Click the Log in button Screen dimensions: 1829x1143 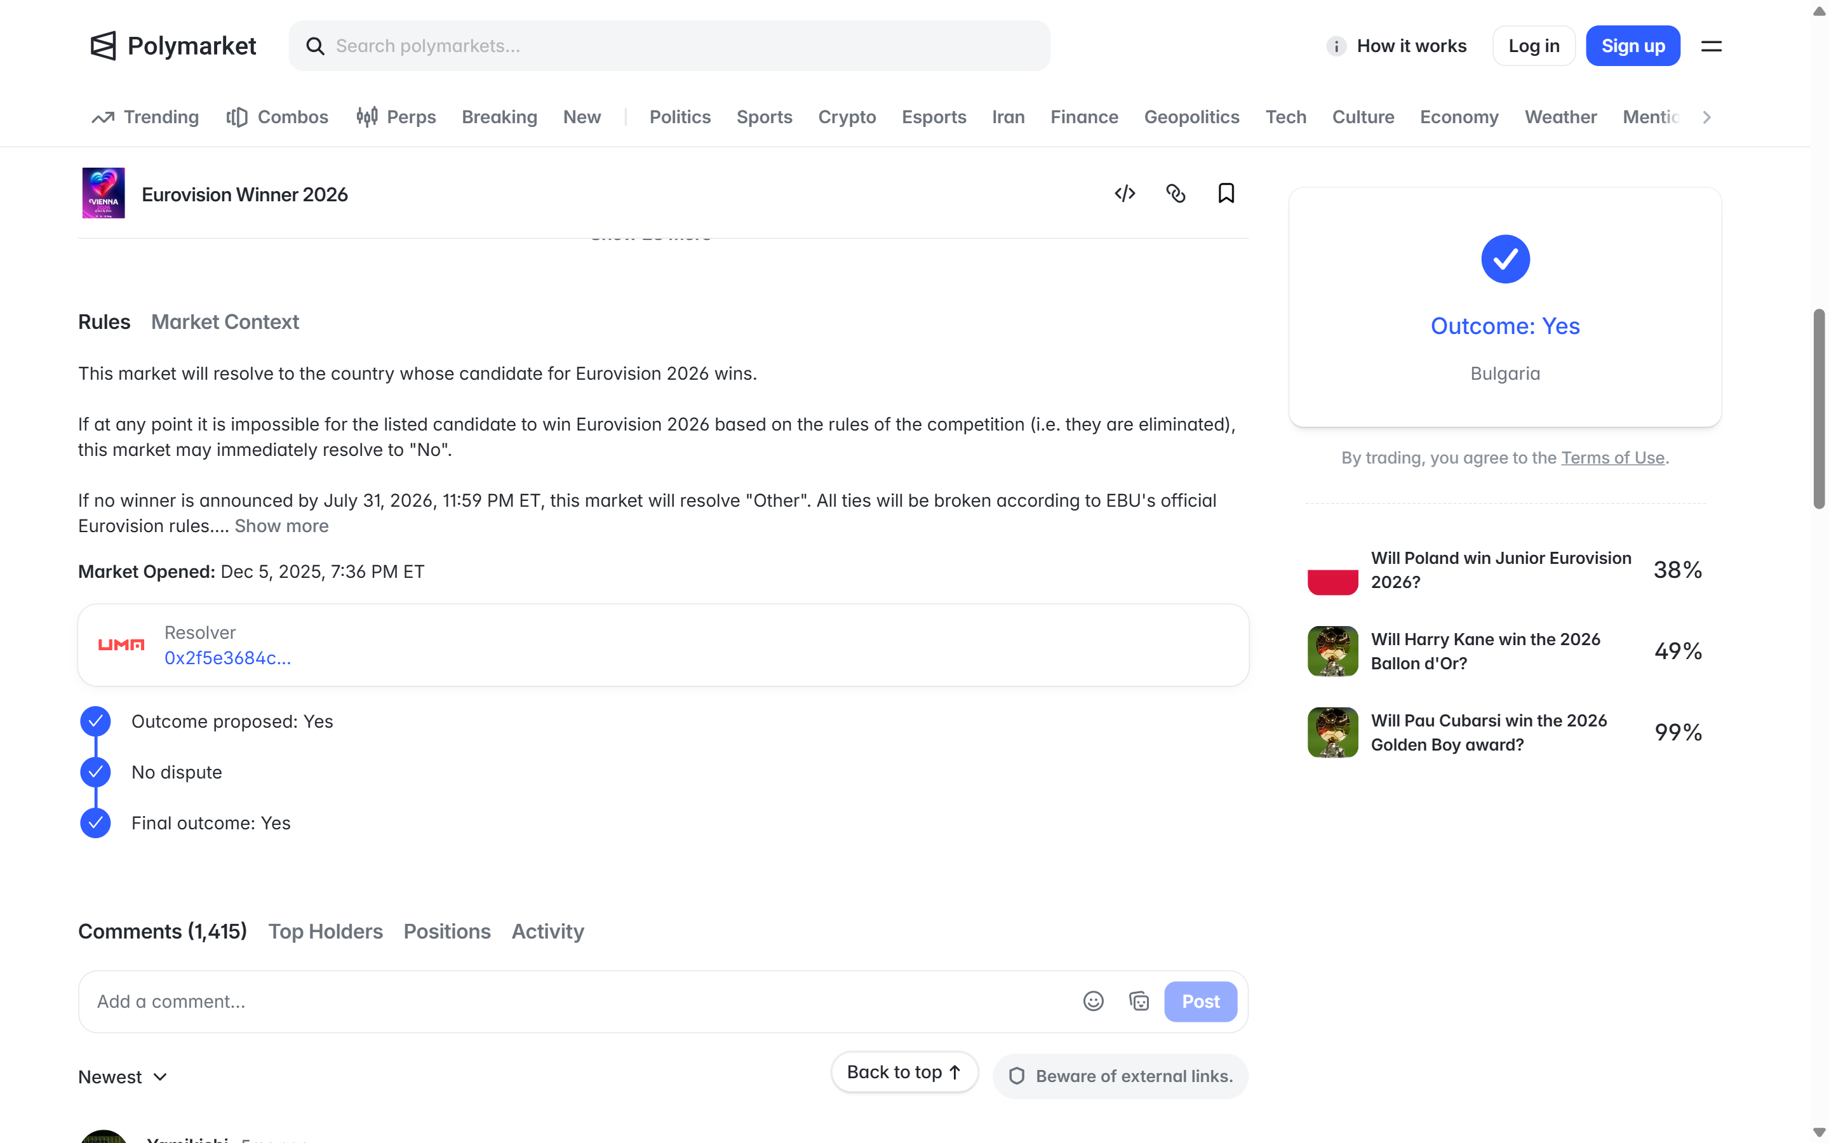[x=1534, y=46]
